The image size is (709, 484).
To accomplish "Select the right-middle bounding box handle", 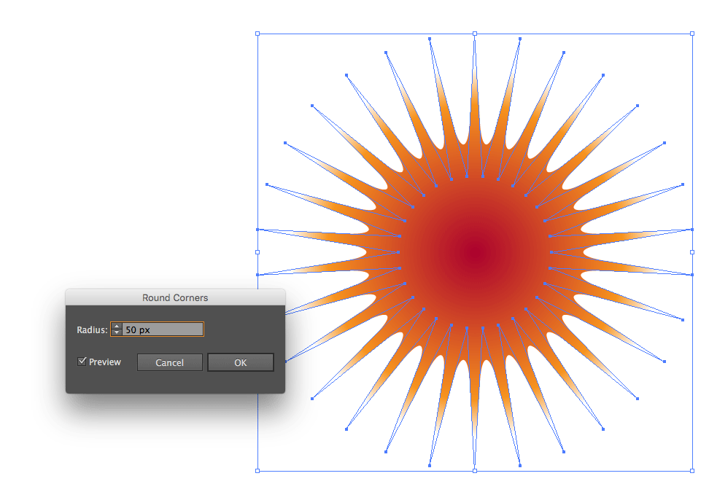I will [692, 252].
